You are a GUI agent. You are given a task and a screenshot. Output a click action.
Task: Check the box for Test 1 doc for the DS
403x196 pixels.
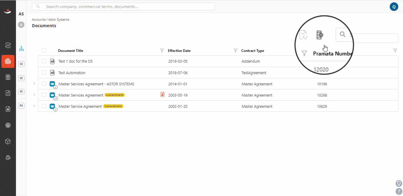tap(44, 61)
